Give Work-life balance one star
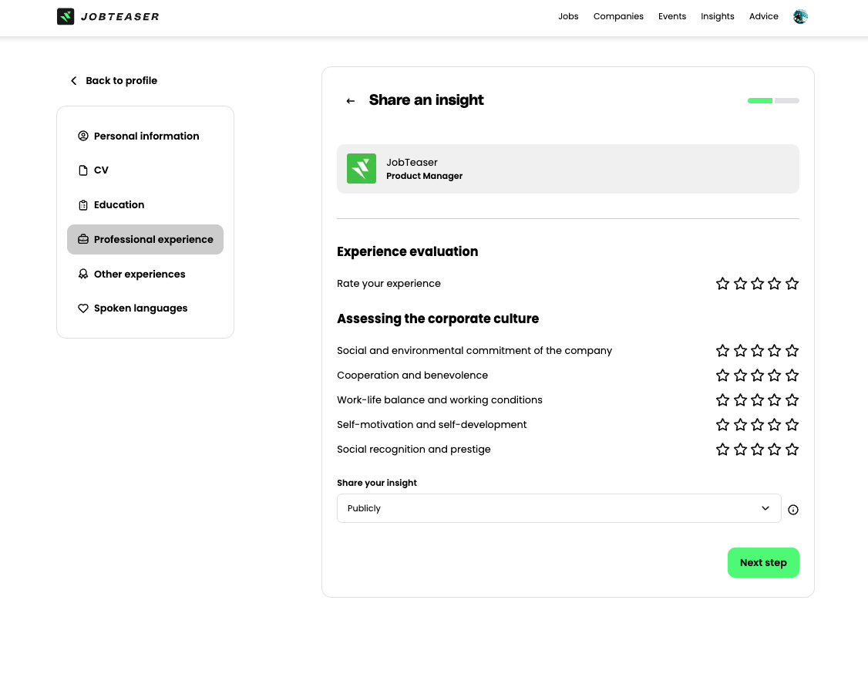This screenshot has width=868, height=691. (722, 399)
